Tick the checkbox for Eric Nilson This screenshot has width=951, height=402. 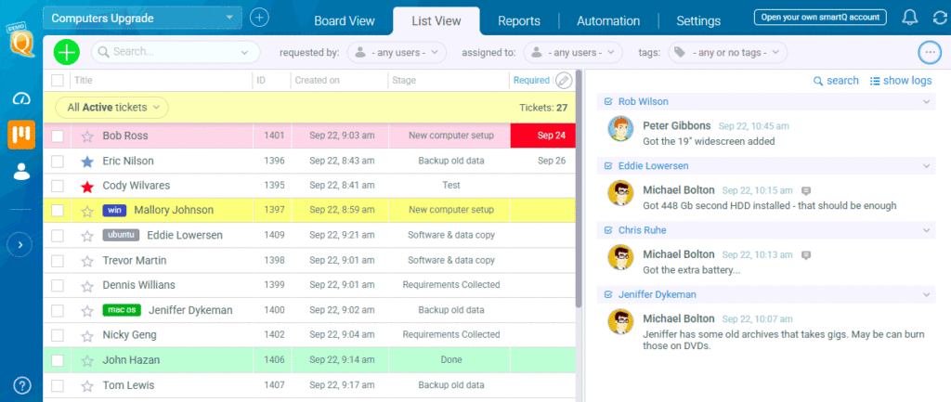click(x=58, y=162)
